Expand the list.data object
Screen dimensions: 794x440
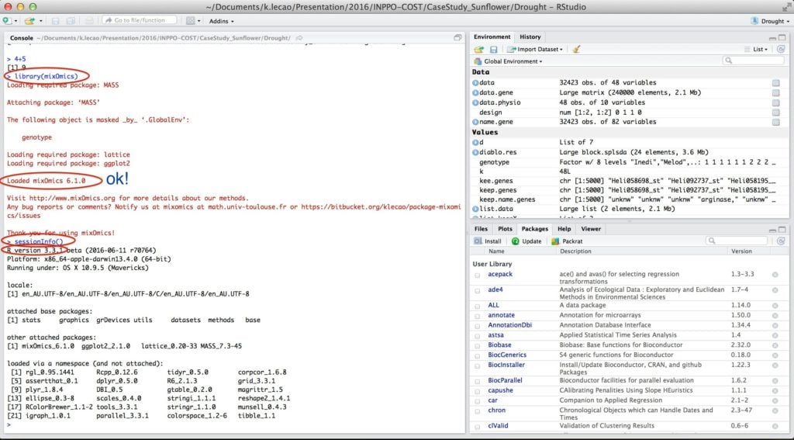pos(475,209)
